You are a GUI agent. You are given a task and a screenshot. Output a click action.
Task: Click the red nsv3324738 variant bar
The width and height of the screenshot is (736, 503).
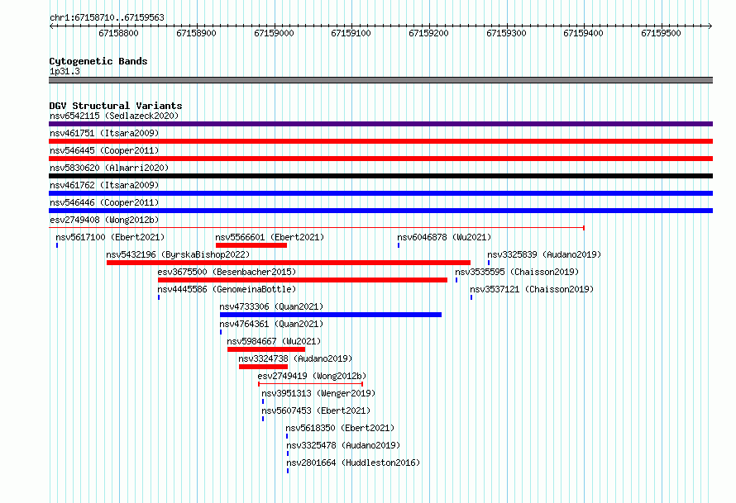263,367
